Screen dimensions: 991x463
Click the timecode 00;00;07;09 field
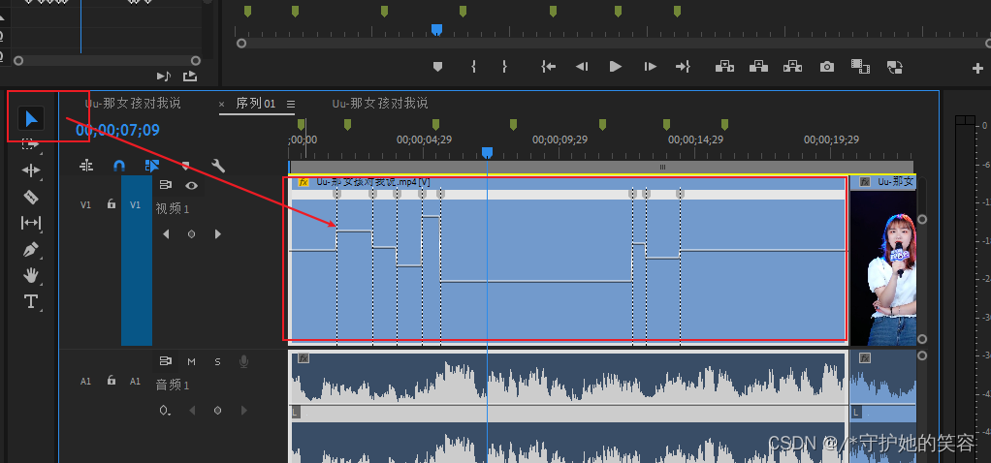[117, 130]
